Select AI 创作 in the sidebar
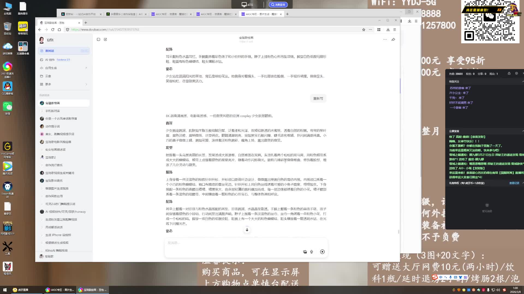524x294 pixels. click(50, 60)
